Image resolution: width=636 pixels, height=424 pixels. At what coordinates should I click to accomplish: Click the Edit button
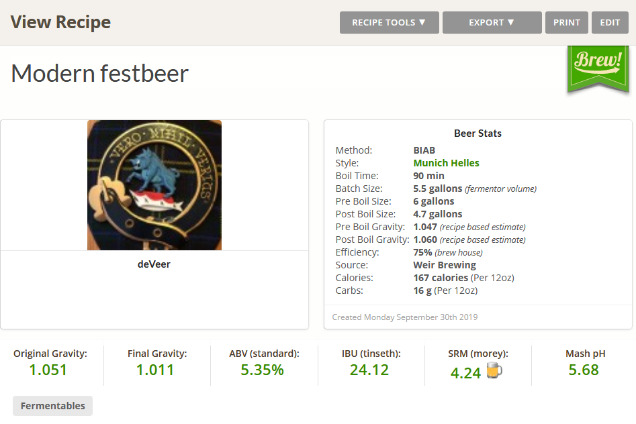[x=610, y=22]
